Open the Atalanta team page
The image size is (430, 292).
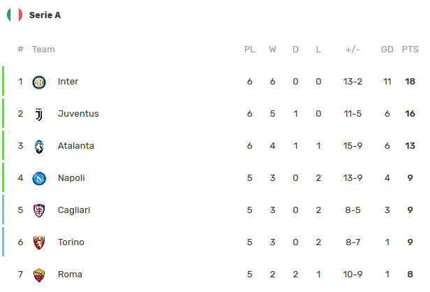pos(76,146)
